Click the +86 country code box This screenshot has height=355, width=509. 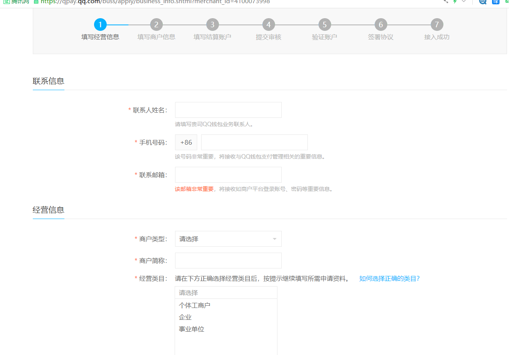[186, 142]
